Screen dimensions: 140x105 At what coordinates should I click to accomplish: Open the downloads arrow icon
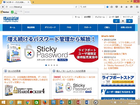(x=122, y=7)
